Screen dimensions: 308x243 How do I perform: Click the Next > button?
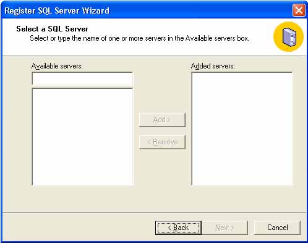(x=225, y=228)
